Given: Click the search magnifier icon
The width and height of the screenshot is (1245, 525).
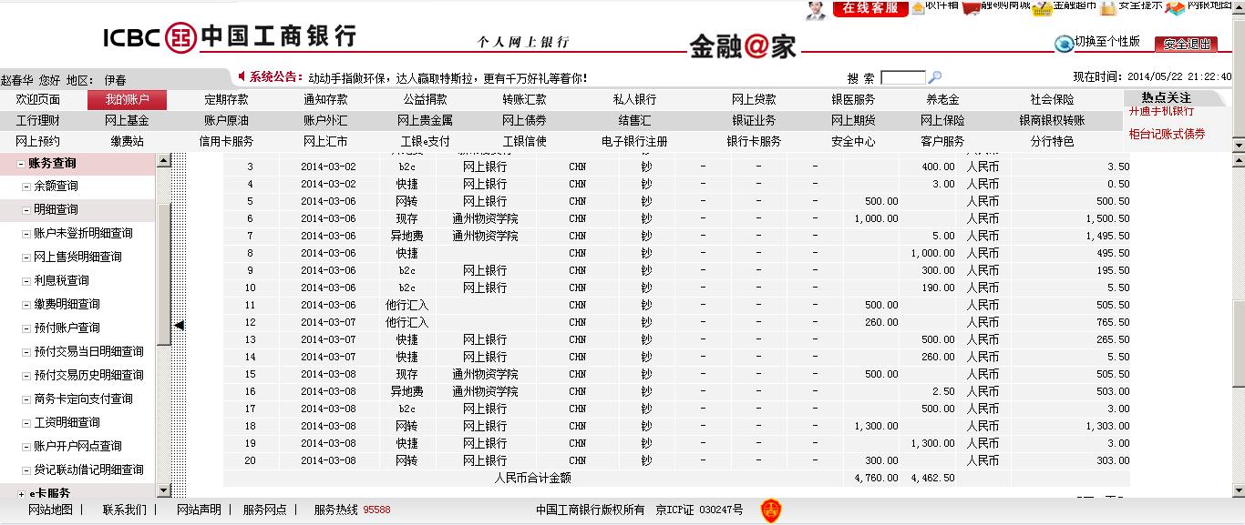Looking at the screenshot, I should [x=934, y=77].
